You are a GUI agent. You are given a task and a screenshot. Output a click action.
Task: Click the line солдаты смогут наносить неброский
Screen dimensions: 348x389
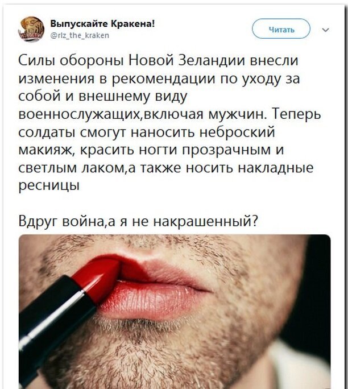pyautogui.click(x=147, y=132)
